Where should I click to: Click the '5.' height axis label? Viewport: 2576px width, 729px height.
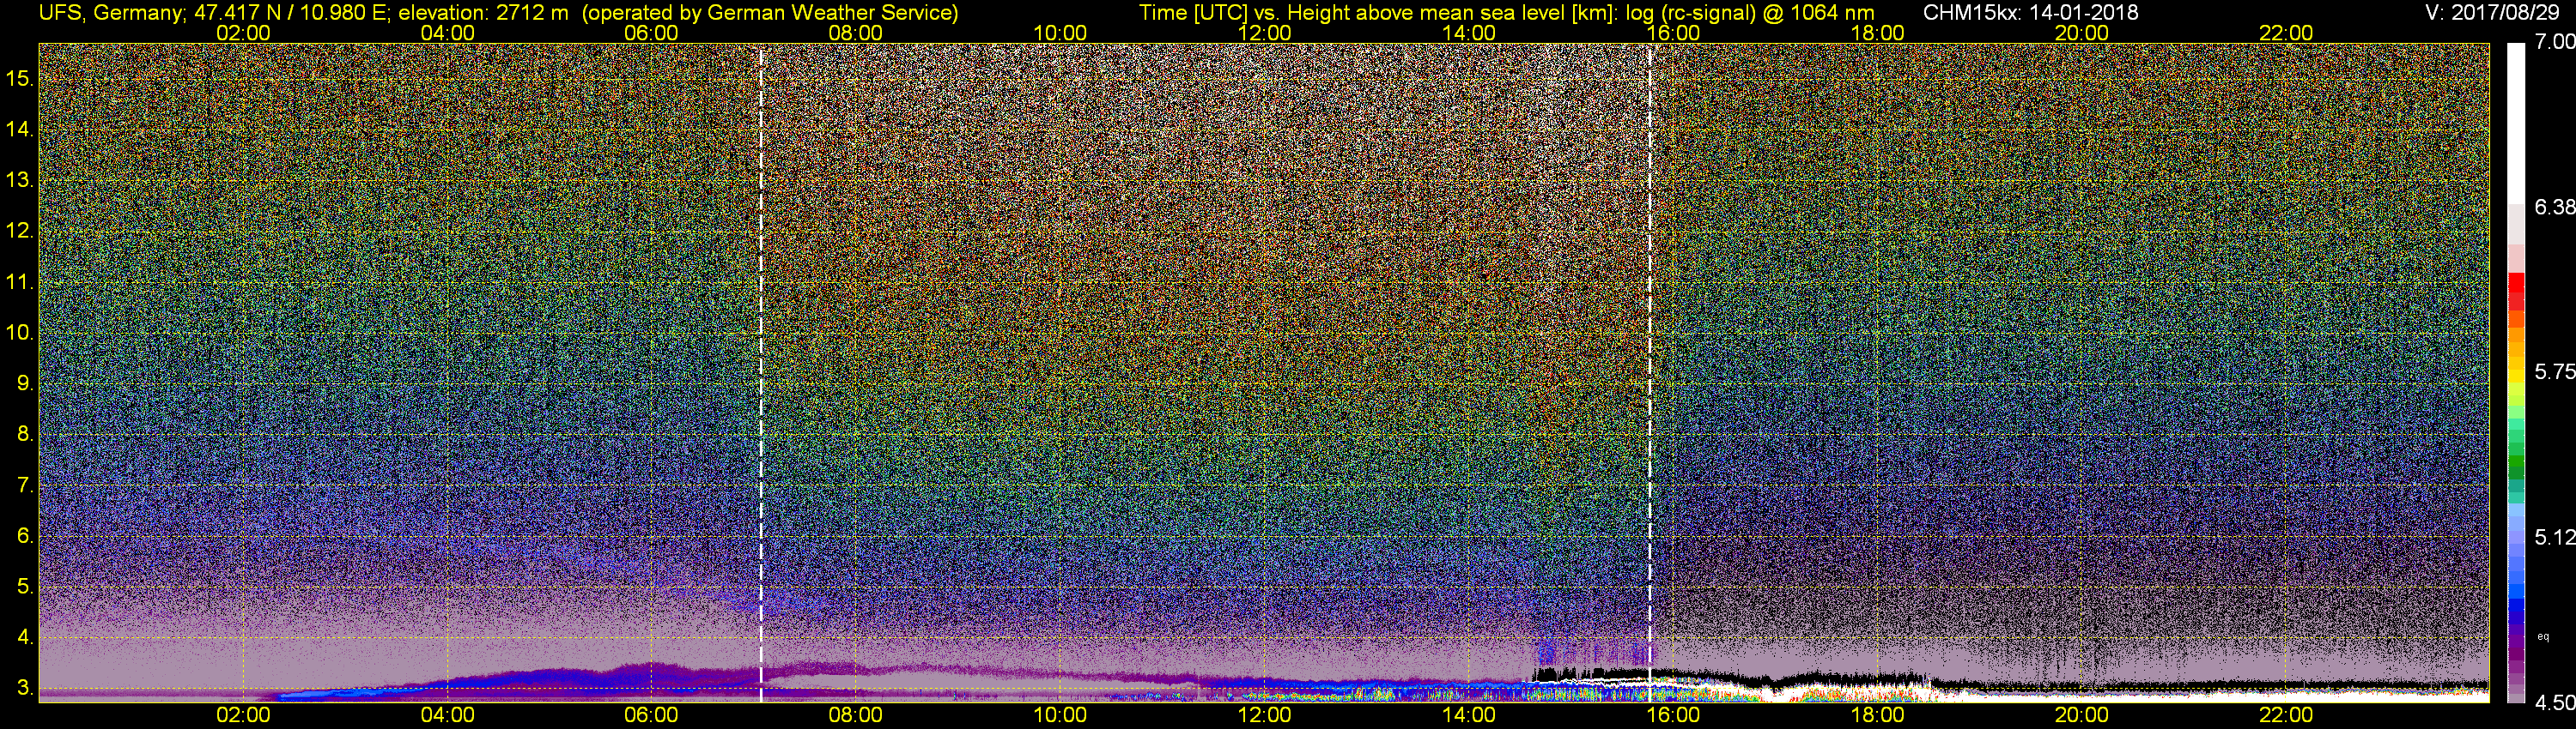pyautogui.click(x=25, y=587)
